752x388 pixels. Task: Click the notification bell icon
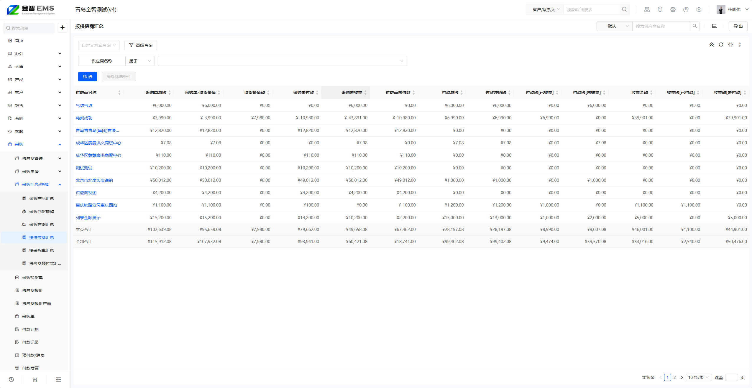click(660, 9)
